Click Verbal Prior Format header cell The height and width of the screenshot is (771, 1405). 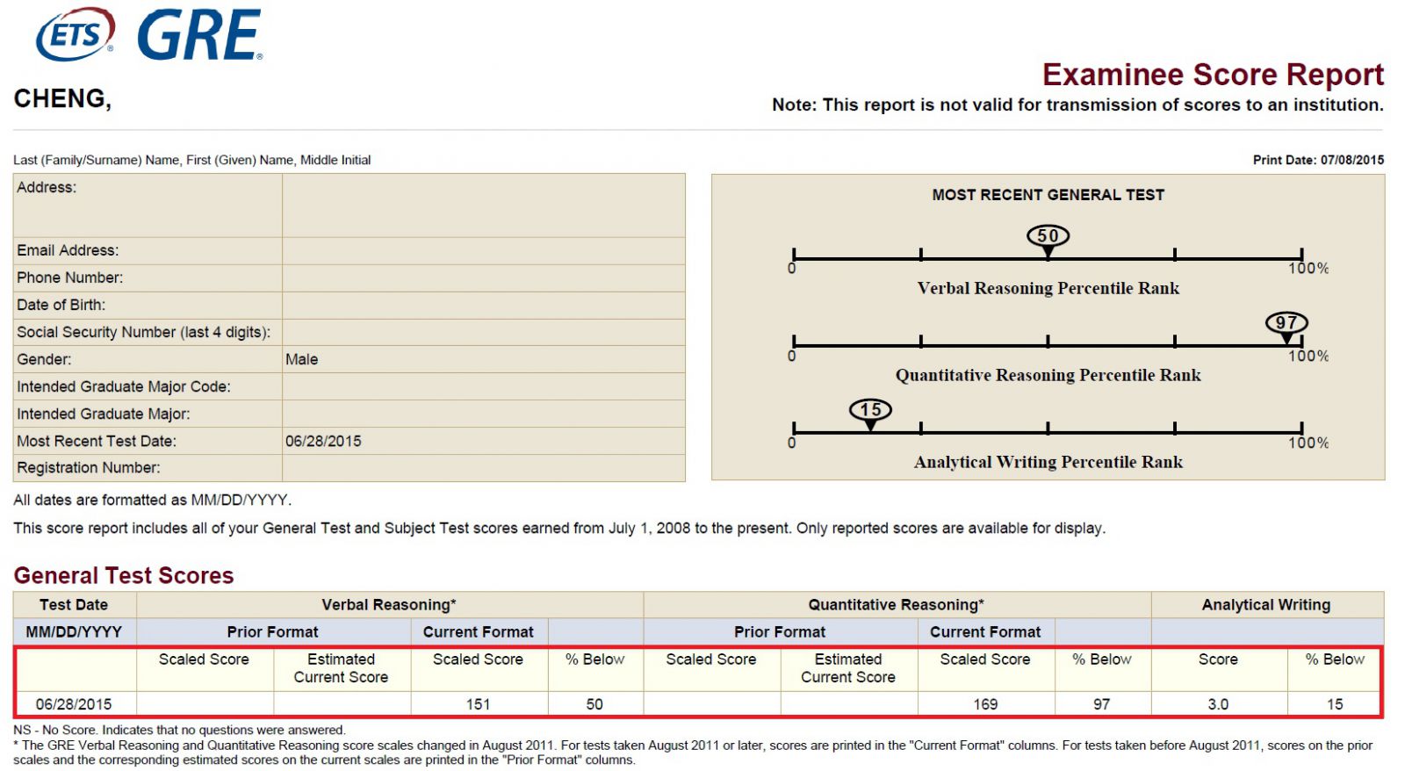272,631
